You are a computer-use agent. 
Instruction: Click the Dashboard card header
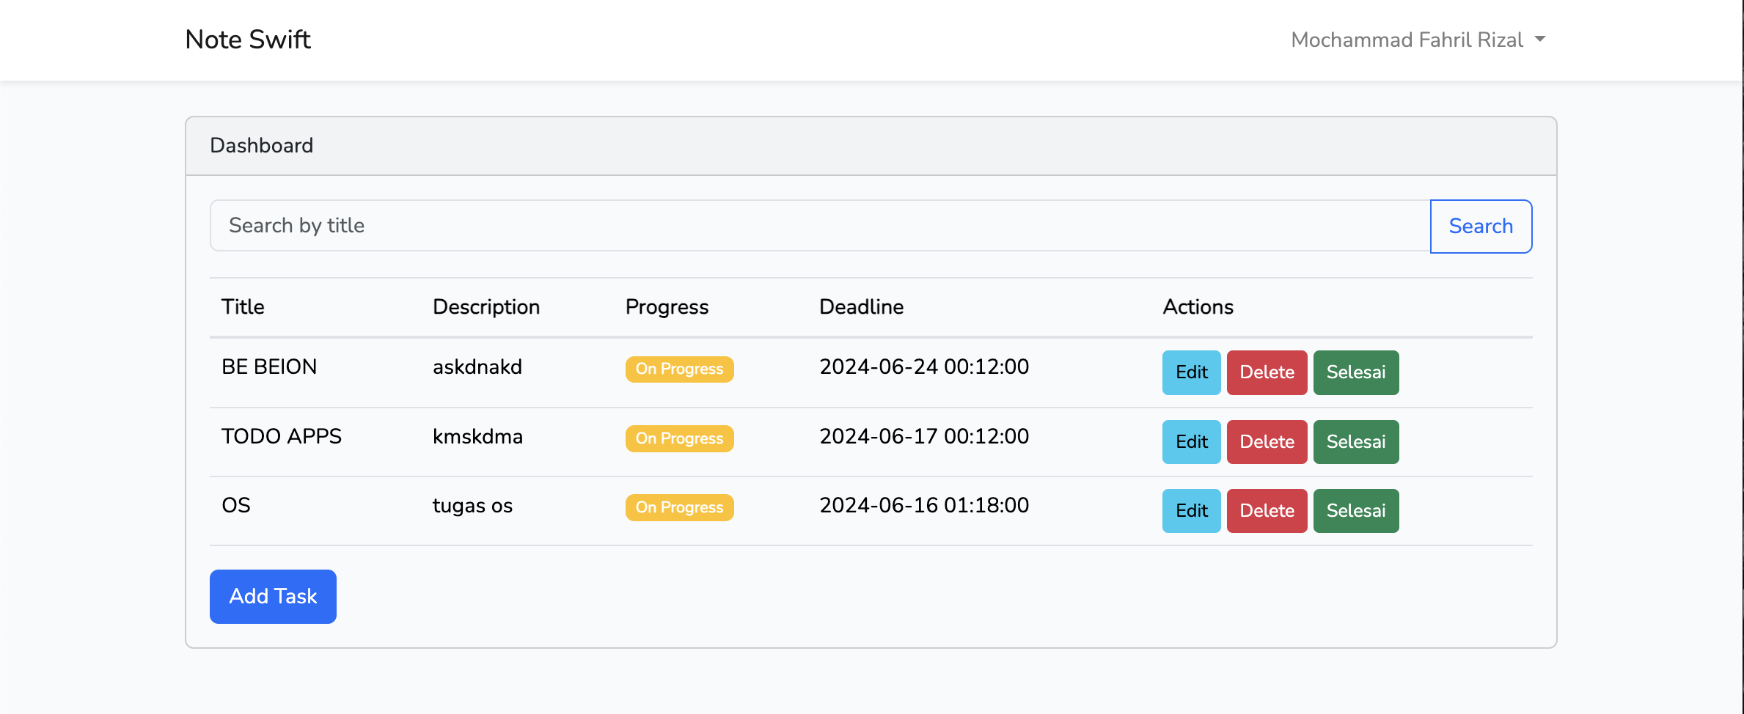tap(871, 146)
